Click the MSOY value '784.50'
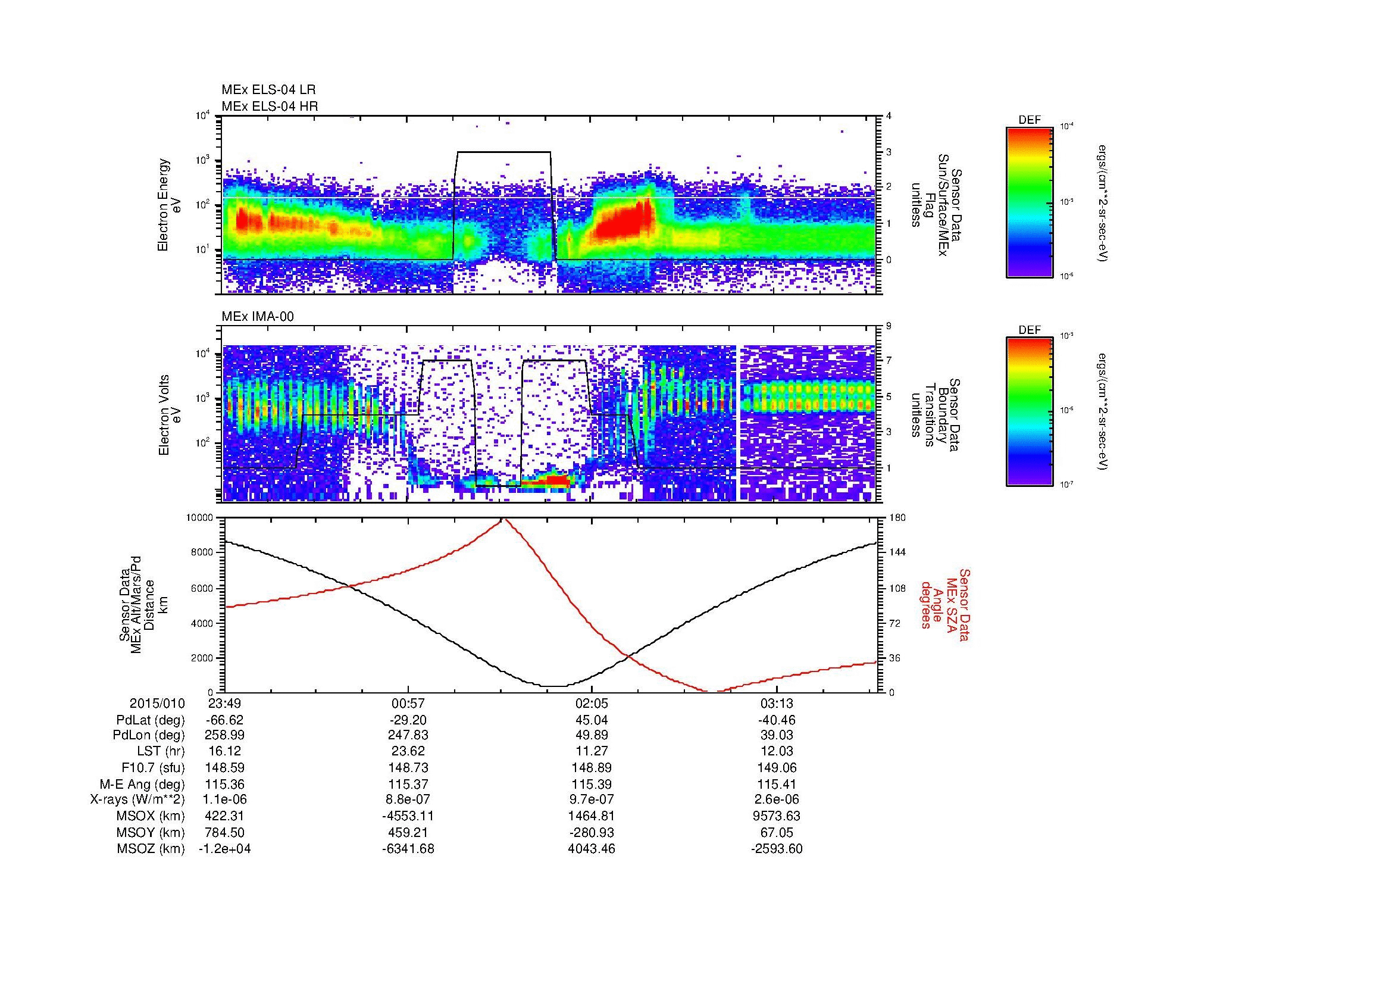 tap(224, 832)
